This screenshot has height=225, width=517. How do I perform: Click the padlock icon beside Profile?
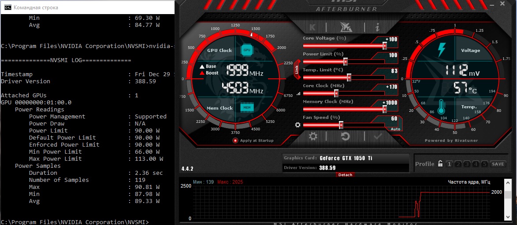440,163
